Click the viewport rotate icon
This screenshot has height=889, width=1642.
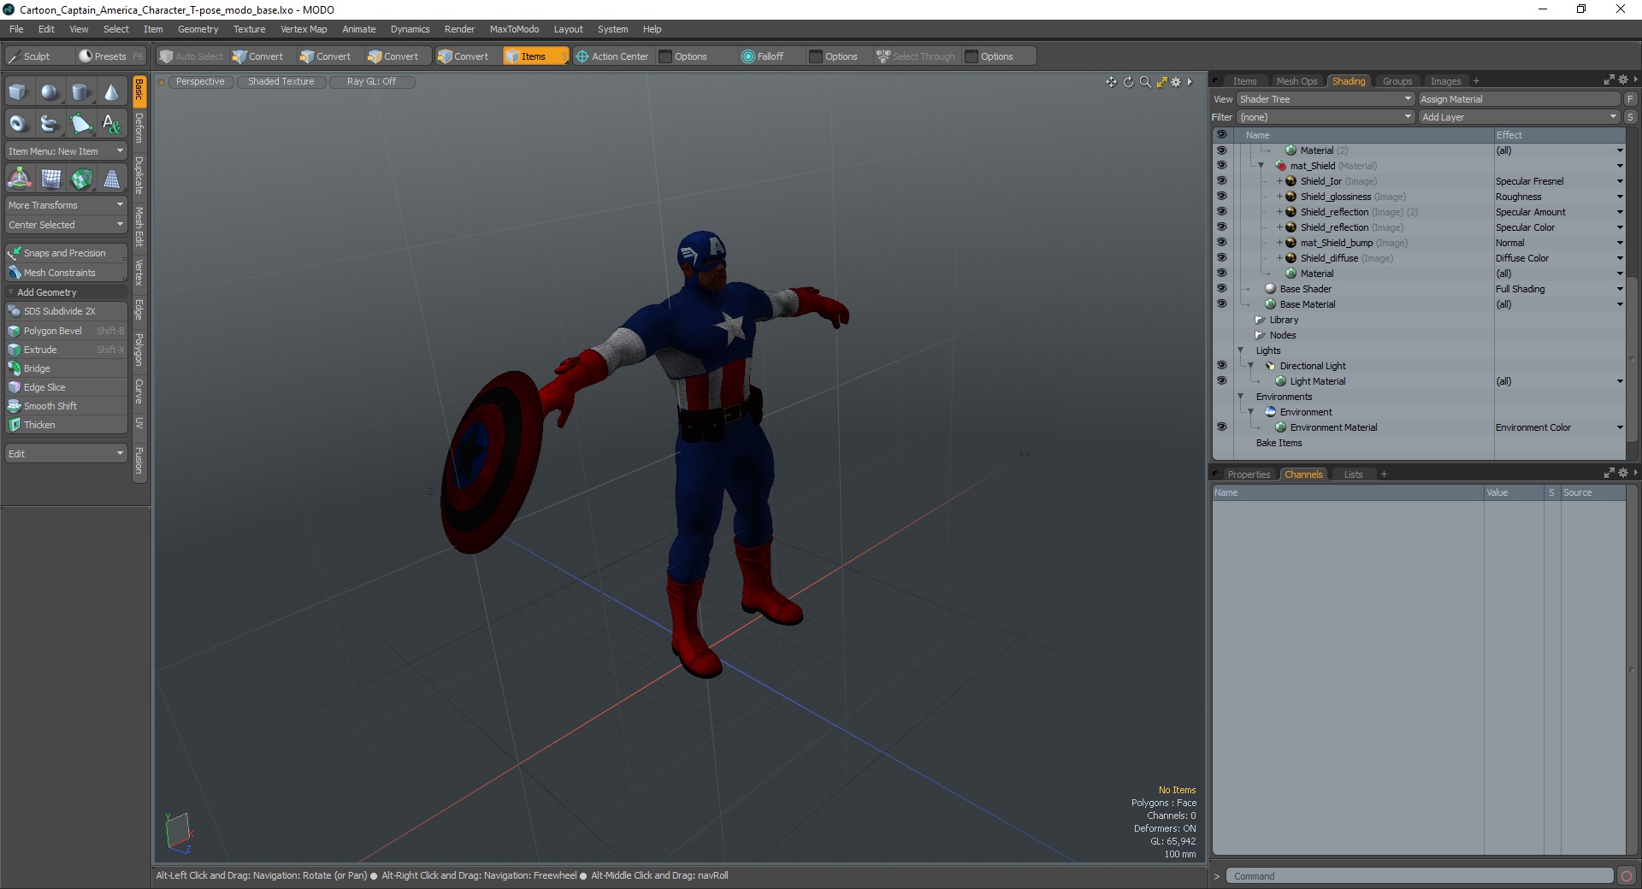(1128, 82)
